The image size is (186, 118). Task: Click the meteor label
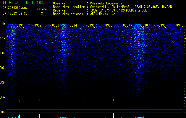[x=42, y=9]
